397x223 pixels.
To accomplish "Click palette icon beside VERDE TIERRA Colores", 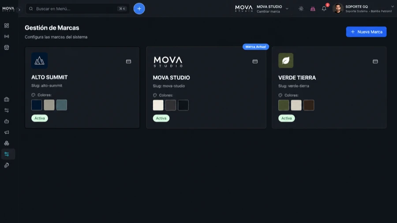I will click(x=281, y=95).
